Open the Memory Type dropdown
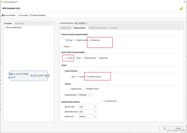The height and width of the screenshot is (133, 187). 88,107
